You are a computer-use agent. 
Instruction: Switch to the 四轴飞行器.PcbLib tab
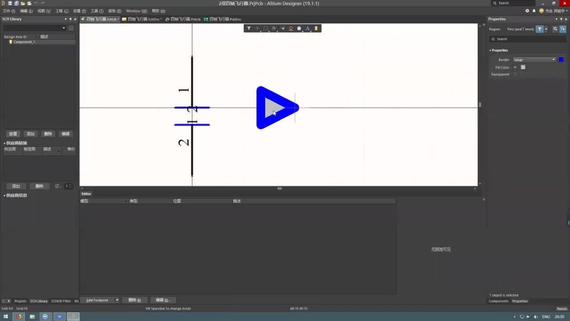183,19
